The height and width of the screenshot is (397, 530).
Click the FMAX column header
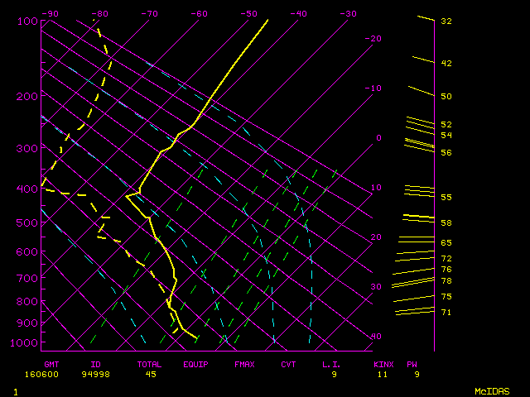click(244, 364)
